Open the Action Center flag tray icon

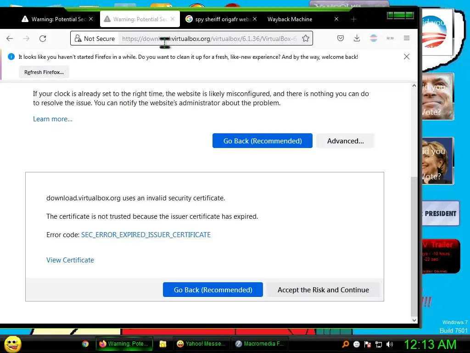tap(368, 344)
